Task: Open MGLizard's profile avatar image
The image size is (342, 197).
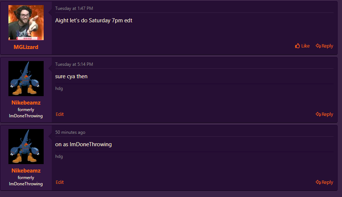Action: [x=26, y=23]
